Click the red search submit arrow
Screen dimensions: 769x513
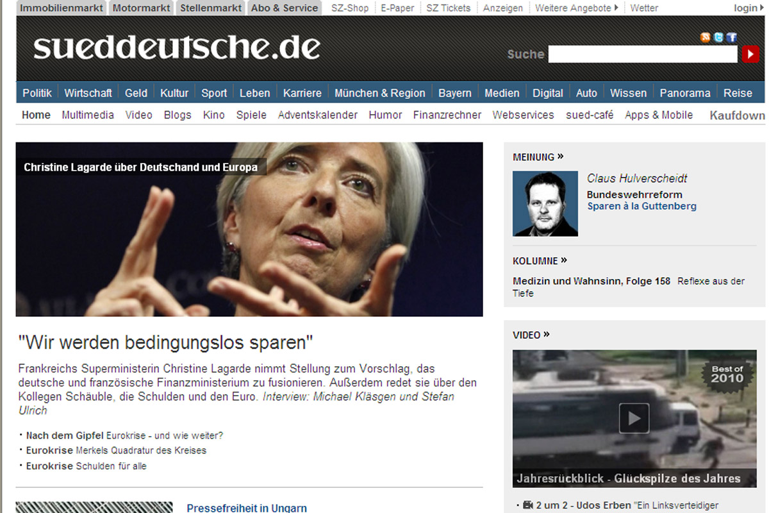[750, 55]
